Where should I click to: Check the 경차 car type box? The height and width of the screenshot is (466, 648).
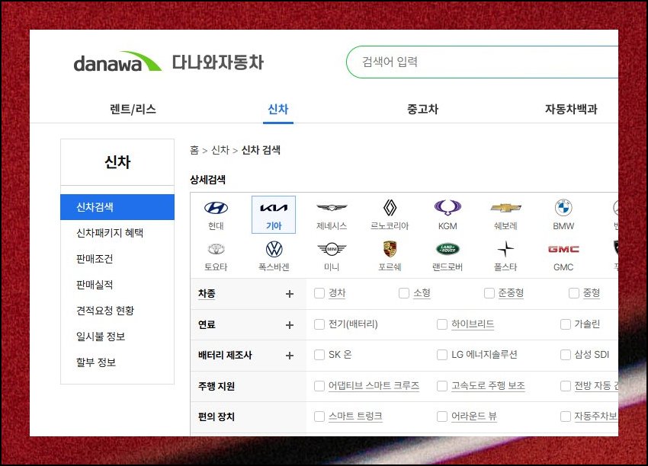(319, 293)
